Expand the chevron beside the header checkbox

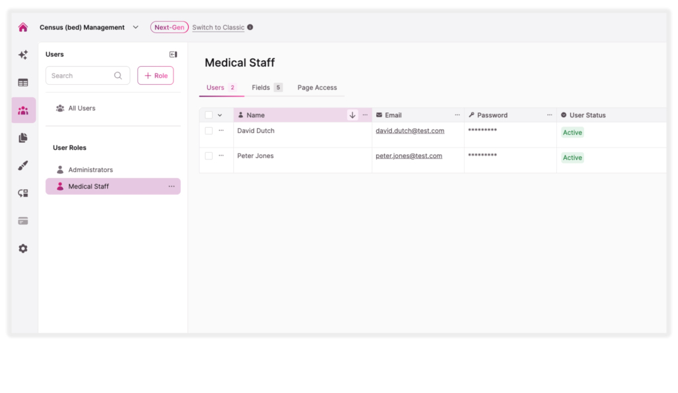coord(219,114)
